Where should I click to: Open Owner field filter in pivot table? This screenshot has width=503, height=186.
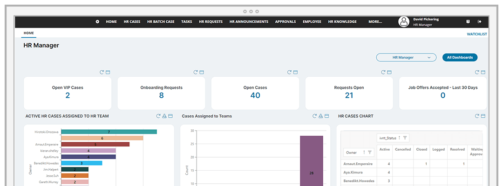[370, 152]
